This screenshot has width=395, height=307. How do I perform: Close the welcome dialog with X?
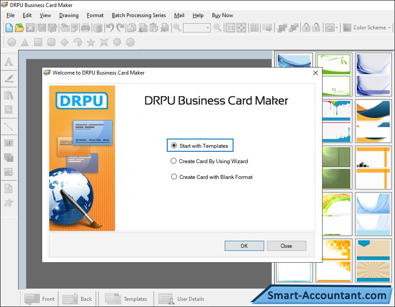coord(316,73)
